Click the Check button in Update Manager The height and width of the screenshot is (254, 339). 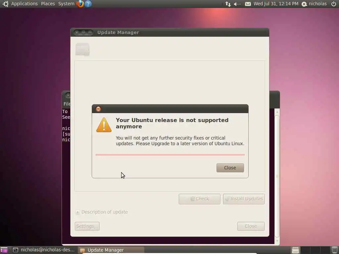[x=199, y=199]
